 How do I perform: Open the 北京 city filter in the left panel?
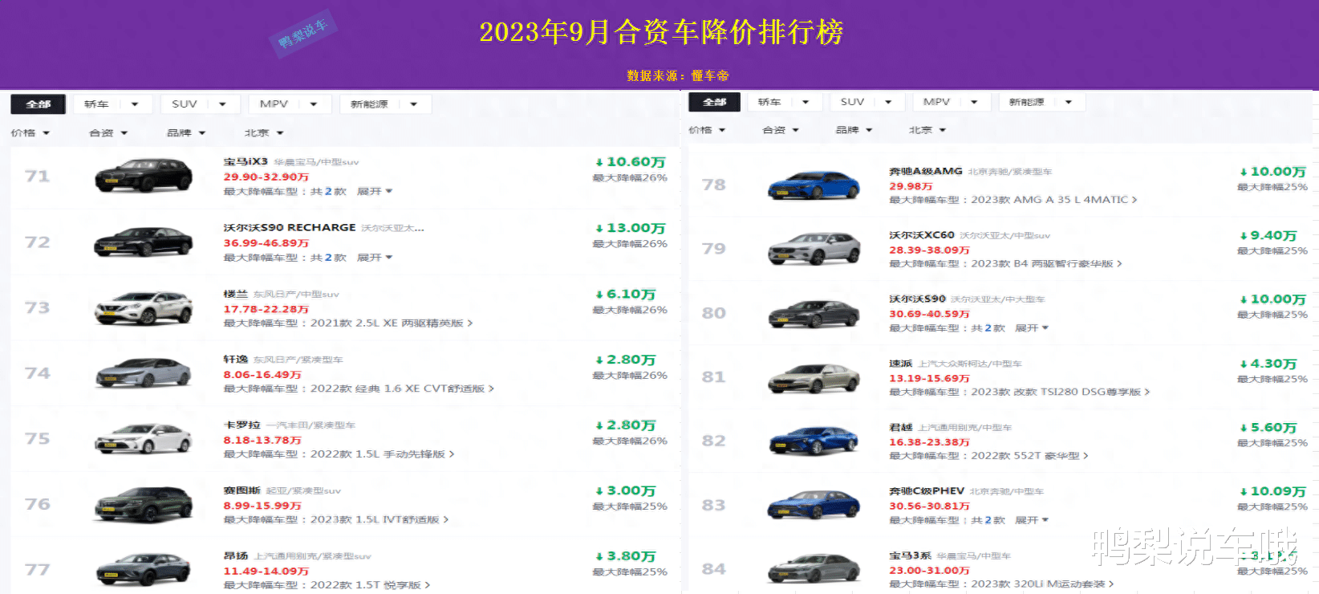click(264, 133)
